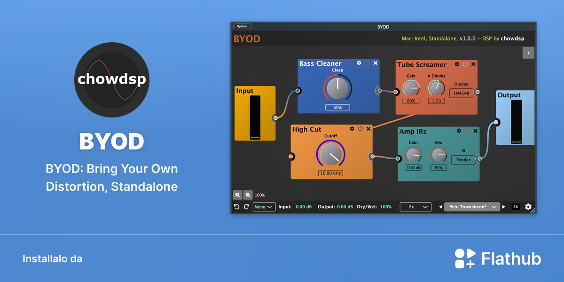The height and width of the screenshot is (282, 564).
Task: Click the Amp IRs Mix knob
Action: 439,155
